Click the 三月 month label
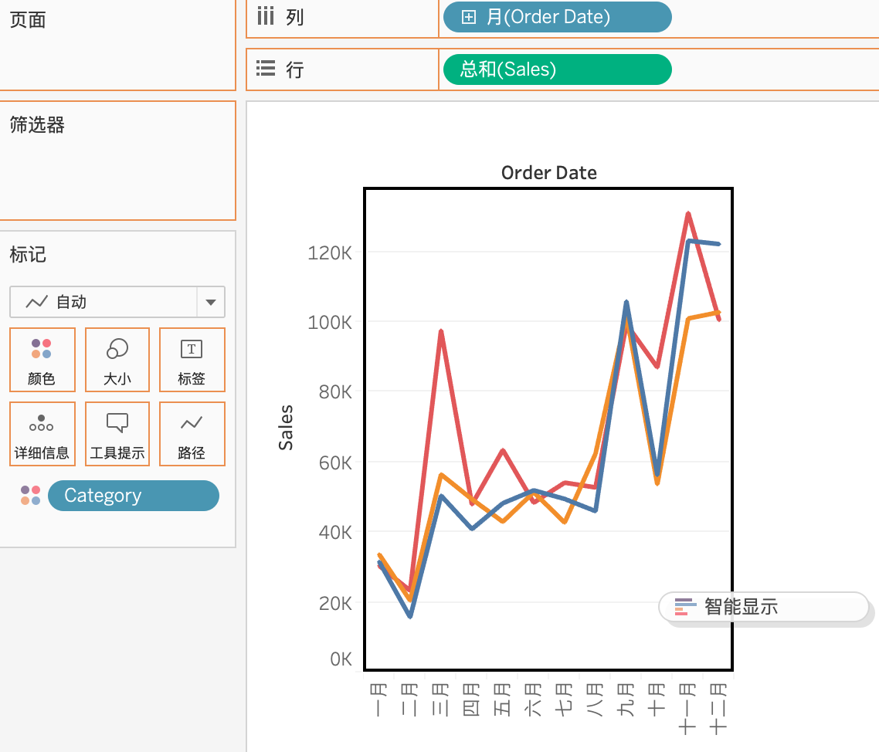 pos(440,700)
